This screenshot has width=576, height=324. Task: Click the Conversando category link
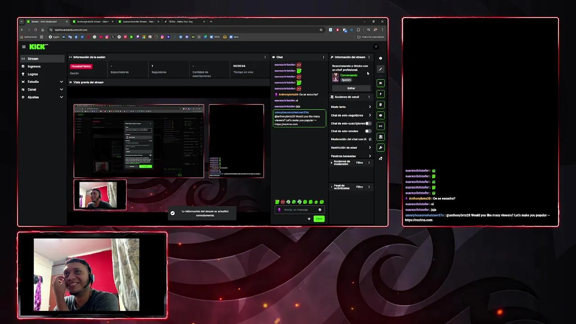pyautogui.click(x=349, y=75)
